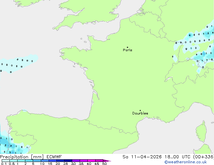Click the '25' legend scale value
214x165 pixels.
coord(65,164)
